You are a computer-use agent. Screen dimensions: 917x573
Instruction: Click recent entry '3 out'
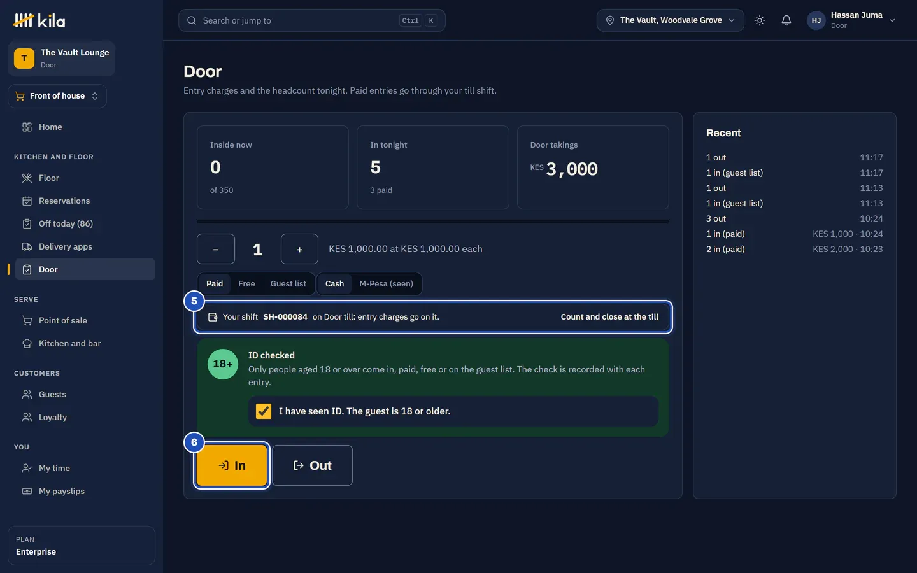[x=794, y=218]
